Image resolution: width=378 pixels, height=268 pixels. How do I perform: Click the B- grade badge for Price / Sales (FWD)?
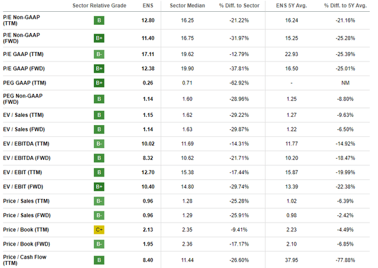(x=99, y=215)
